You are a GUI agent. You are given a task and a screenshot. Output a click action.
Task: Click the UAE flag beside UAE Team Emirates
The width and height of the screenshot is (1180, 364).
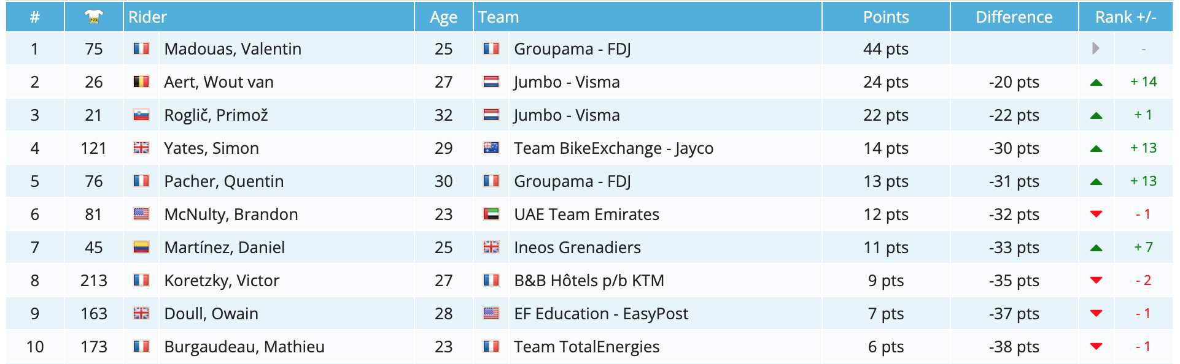(x=491, y=214)
